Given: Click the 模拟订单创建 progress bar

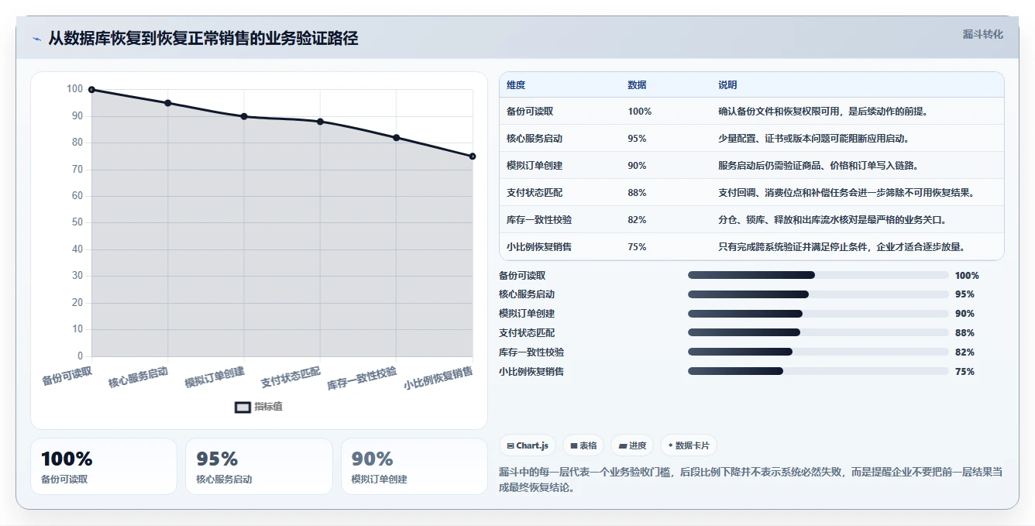Looking at the screenshot, I should 818,314.
